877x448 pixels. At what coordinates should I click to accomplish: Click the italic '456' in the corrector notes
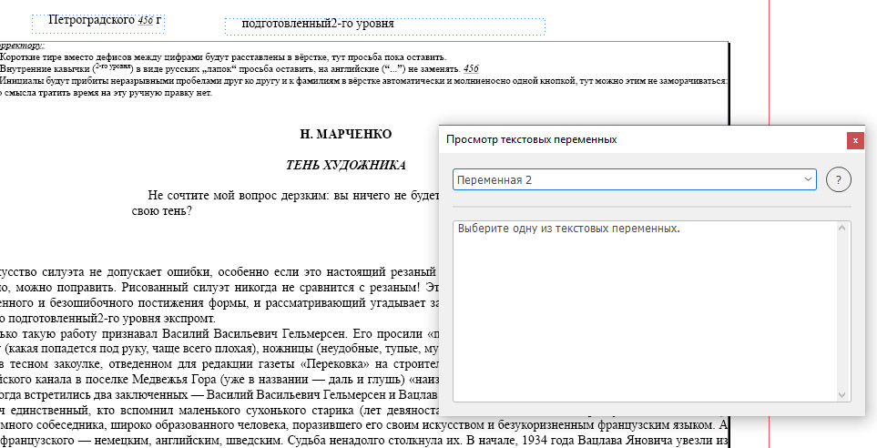[471, 69]
